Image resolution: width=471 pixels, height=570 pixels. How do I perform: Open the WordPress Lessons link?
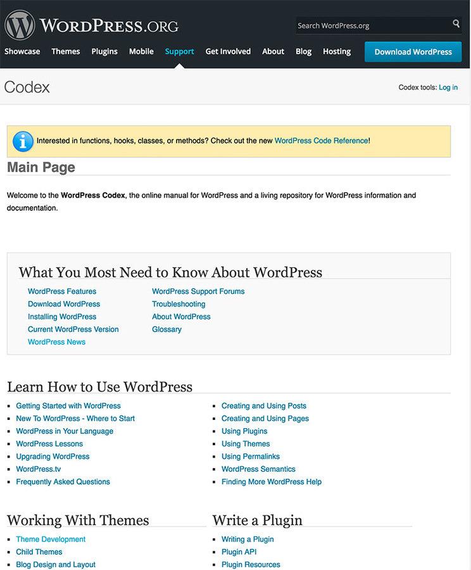click(49, 444)
